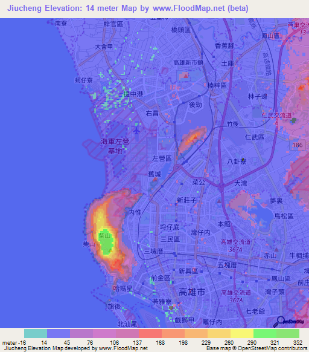309x352 pixels.
Task: Click the 五塊厝 label
Action: pyautogui.click(x=227, y=265)
